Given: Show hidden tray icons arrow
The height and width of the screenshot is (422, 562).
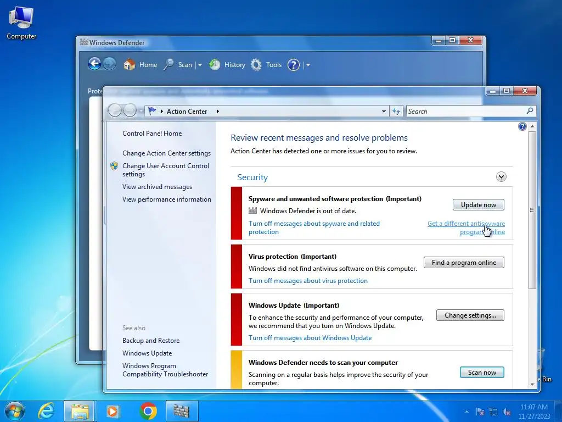Looking at the screenshot, I should 467,412.
